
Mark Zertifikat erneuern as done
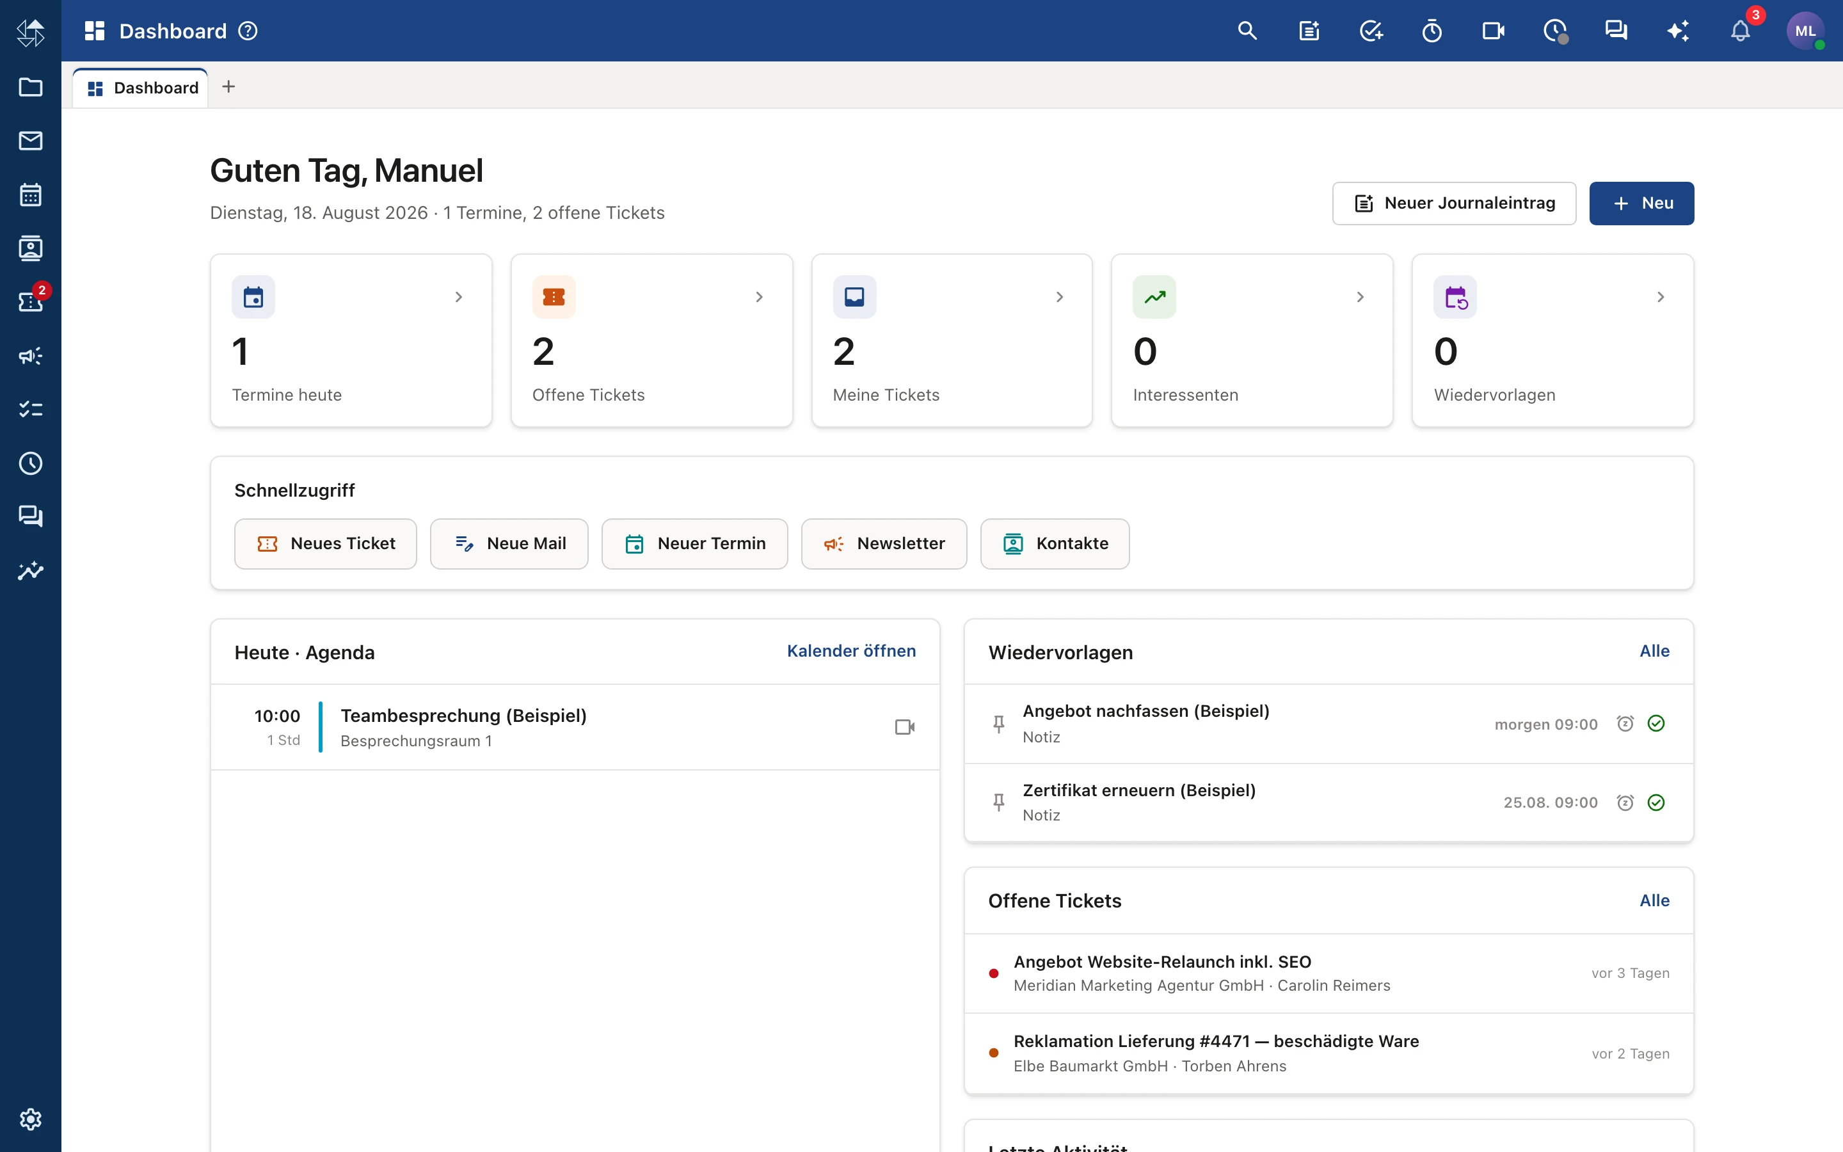point(1656,803)
